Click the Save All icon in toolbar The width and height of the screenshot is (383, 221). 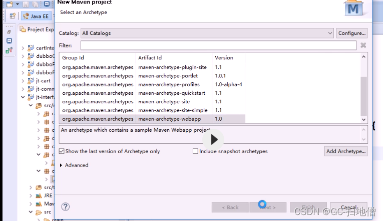[x=36, y=4]
